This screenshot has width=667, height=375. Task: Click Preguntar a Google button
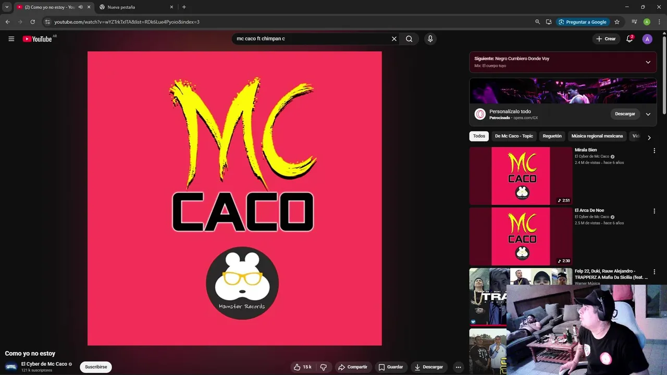click(x=582, y=22)
